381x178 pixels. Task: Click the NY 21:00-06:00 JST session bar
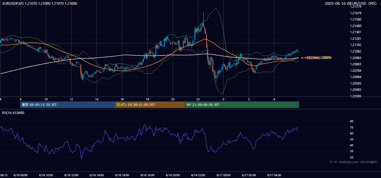click(242, 105)
